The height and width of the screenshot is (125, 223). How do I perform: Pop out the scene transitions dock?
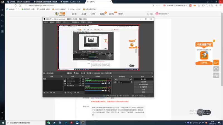132,77
